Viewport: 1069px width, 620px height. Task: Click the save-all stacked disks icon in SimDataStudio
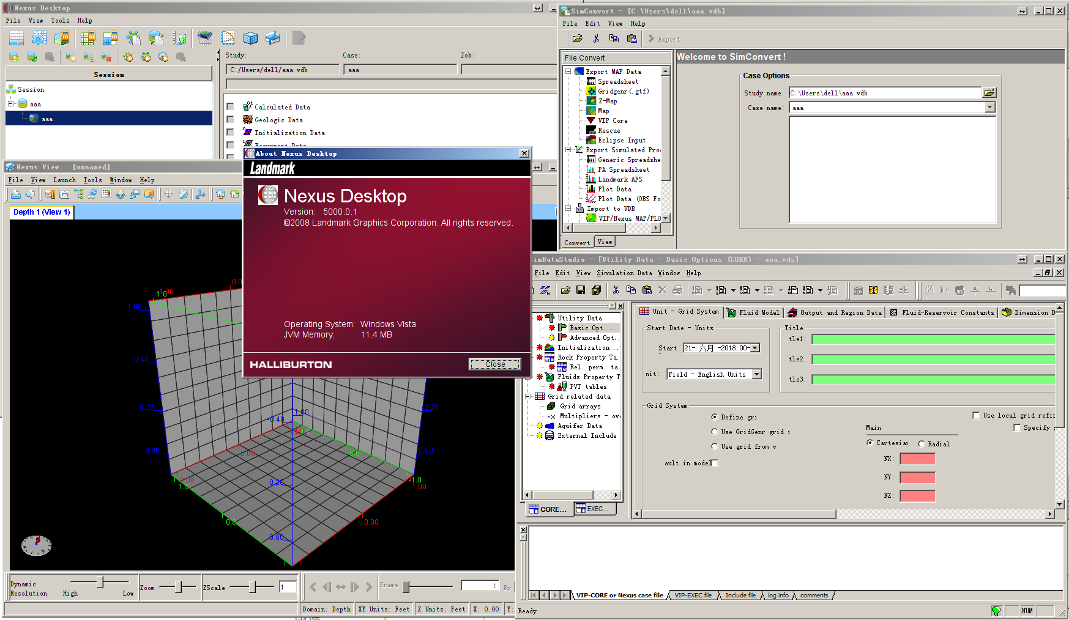(596, 290)
